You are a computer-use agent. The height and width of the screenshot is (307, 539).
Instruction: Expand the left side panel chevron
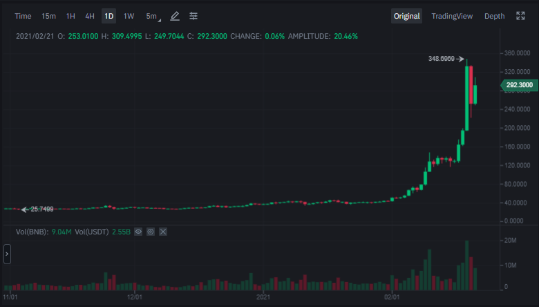coord(7,254)
